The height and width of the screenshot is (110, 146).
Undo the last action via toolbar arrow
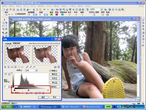45,9
